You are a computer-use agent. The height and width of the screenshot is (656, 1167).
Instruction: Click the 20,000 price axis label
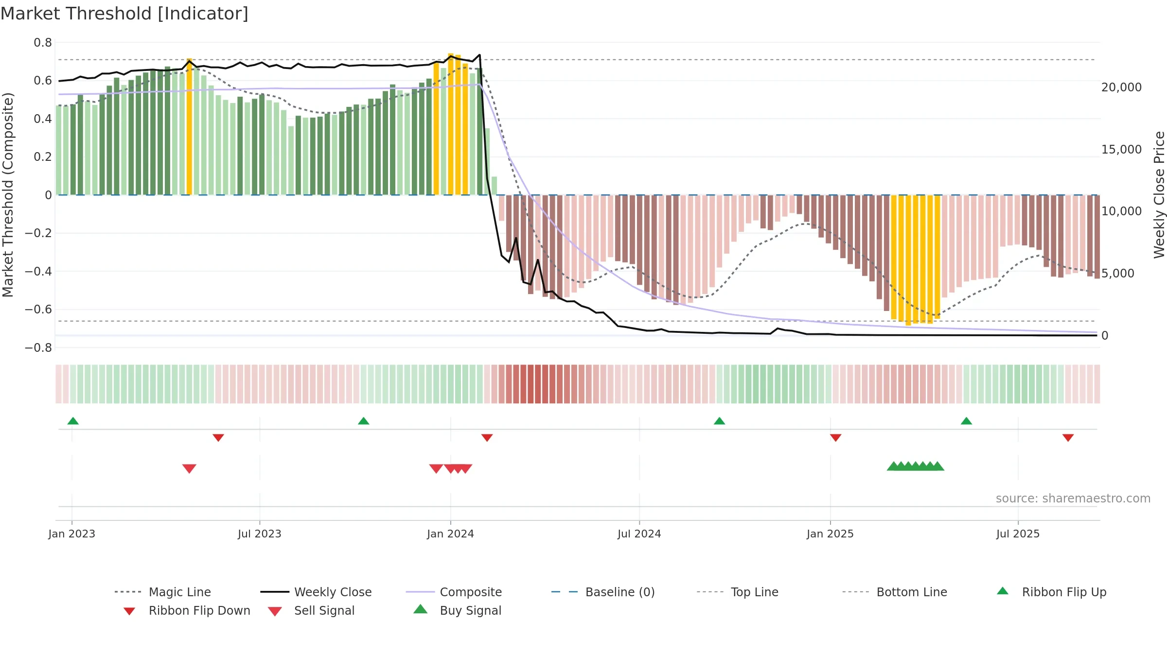coord(1122,87)
